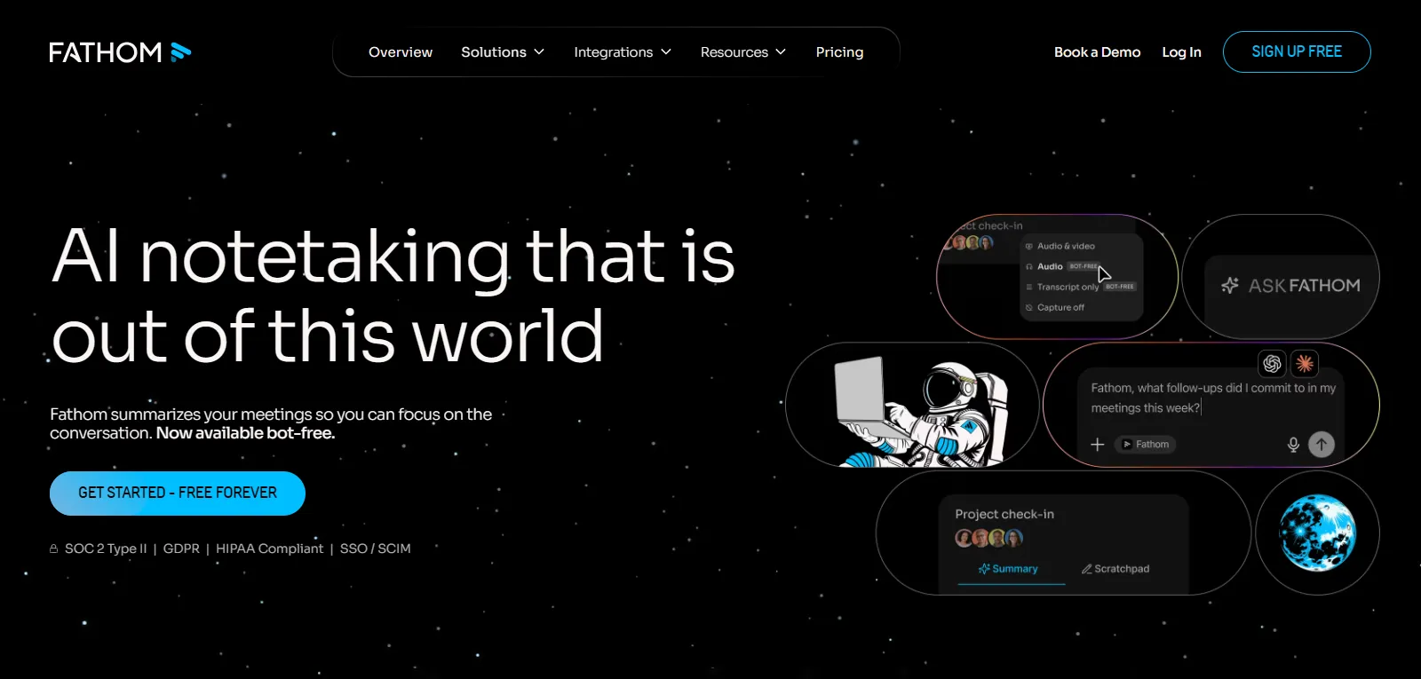Click the "HIPAA Compliant" text
1421x679 pixels.
tap(270, 549)
